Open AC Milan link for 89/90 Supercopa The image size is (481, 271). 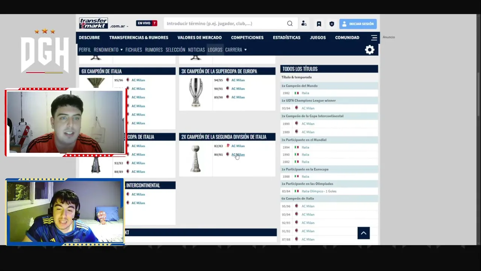point(238,97)
